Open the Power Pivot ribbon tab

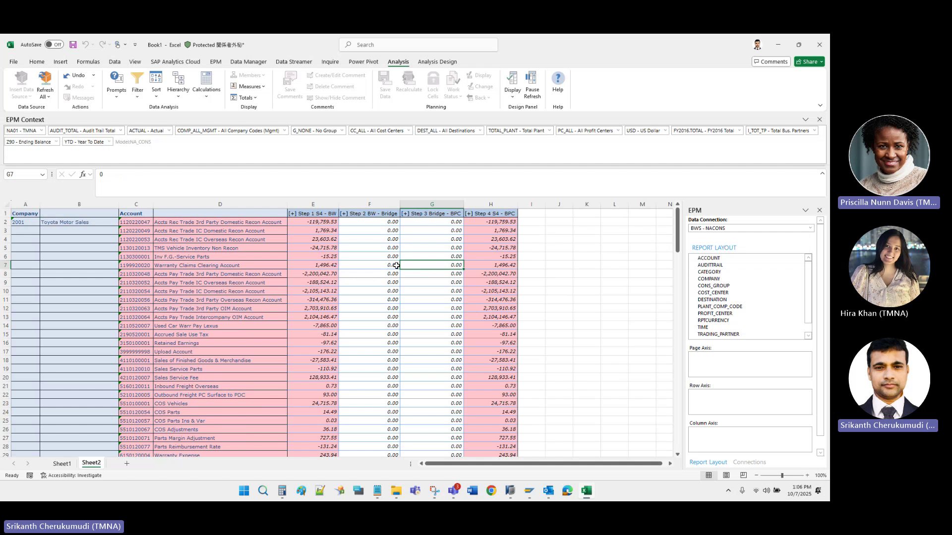[363, 61]
